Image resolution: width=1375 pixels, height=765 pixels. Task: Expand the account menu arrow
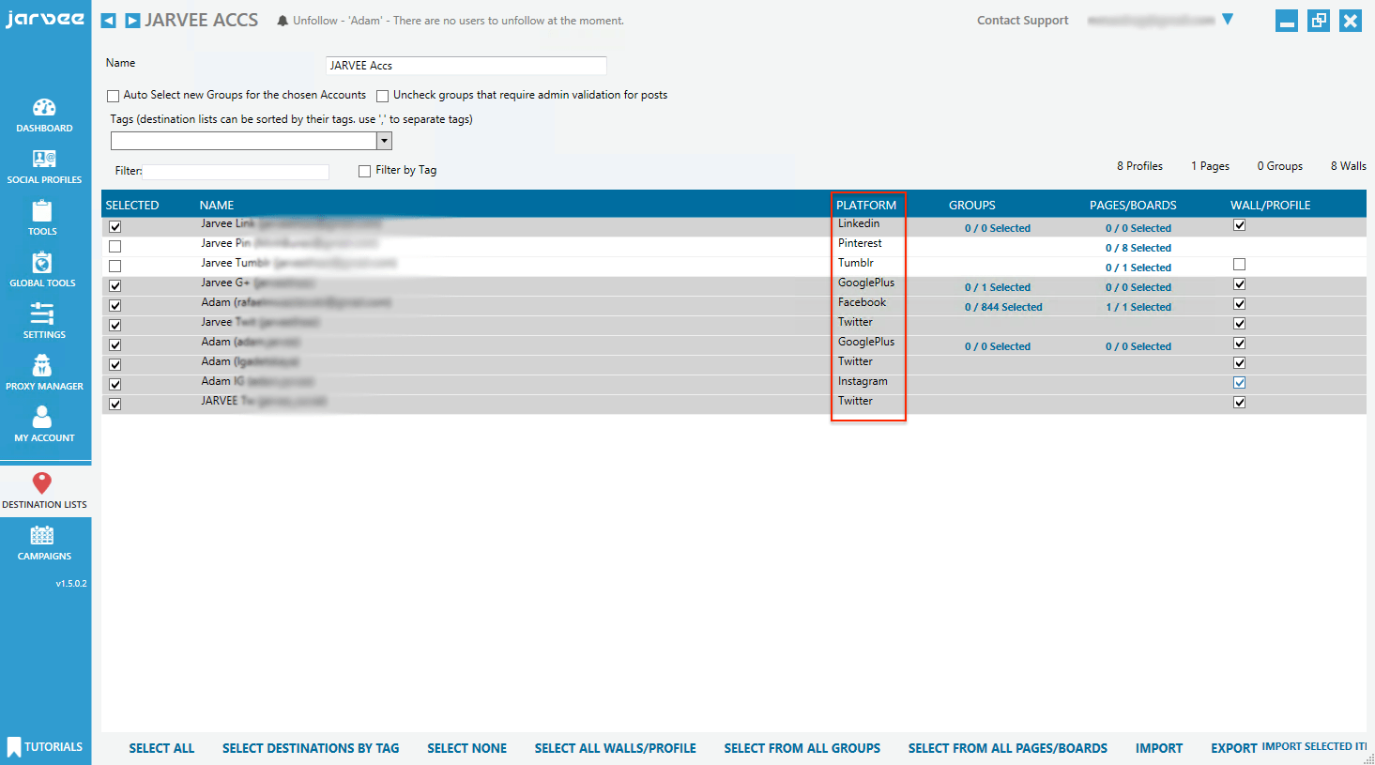(x=1228, y=20)
